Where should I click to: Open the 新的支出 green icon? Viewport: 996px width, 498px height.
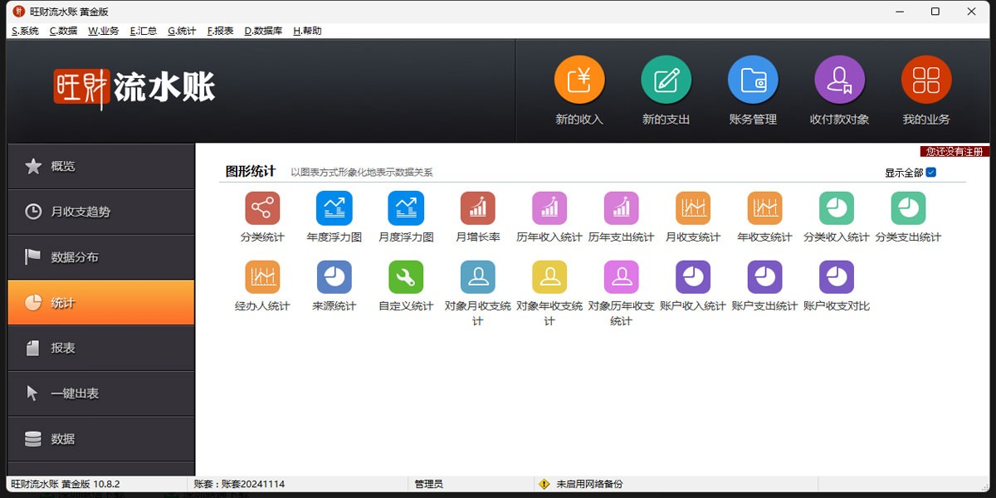(x=666, y=81)
